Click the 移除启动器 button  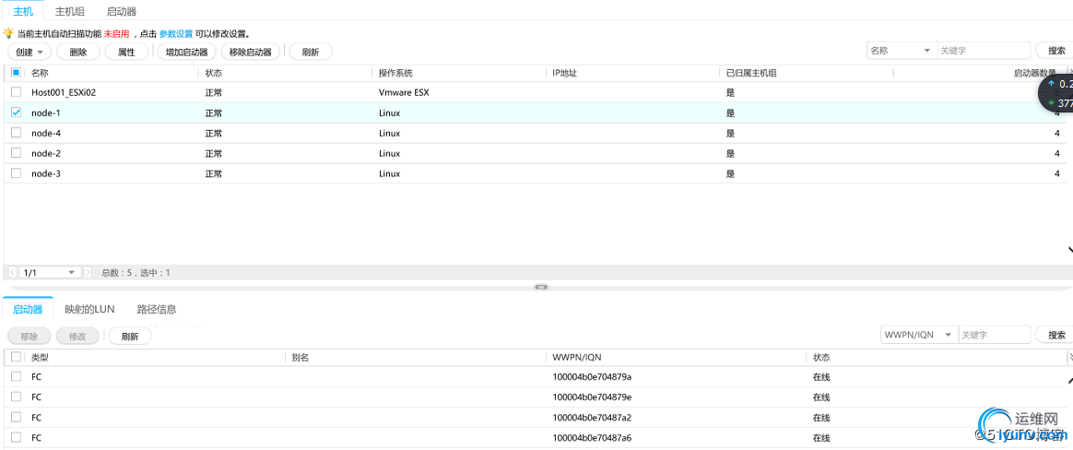[x=251, y=52]
